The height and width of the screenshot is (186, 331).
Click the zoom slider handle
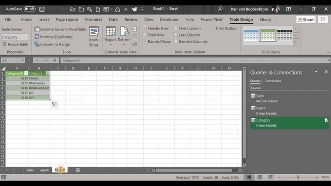click(298, 177)
